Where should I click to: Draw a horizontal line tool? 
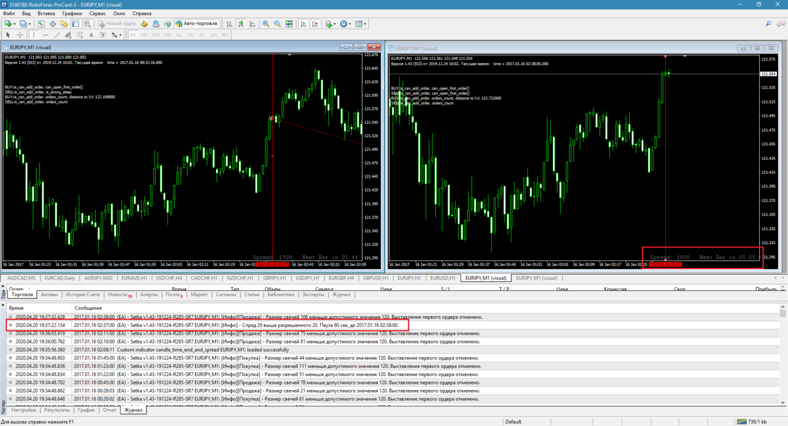(x=45, y=35)
